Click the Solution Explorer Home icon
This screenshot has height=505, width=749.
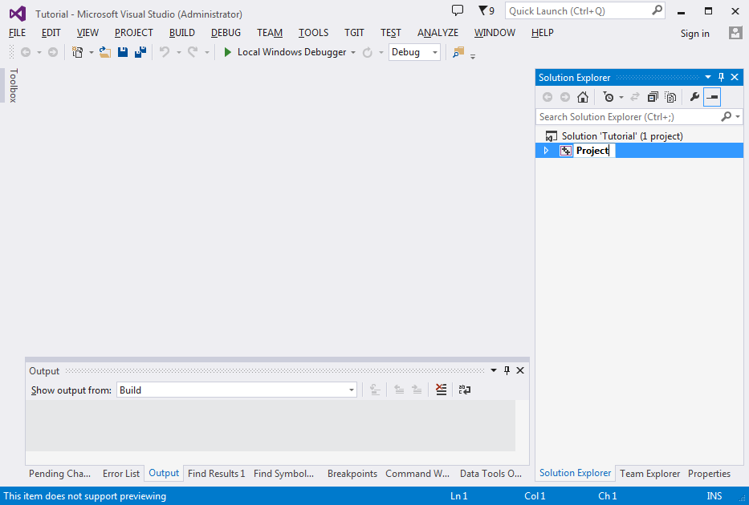pos(583,97)
